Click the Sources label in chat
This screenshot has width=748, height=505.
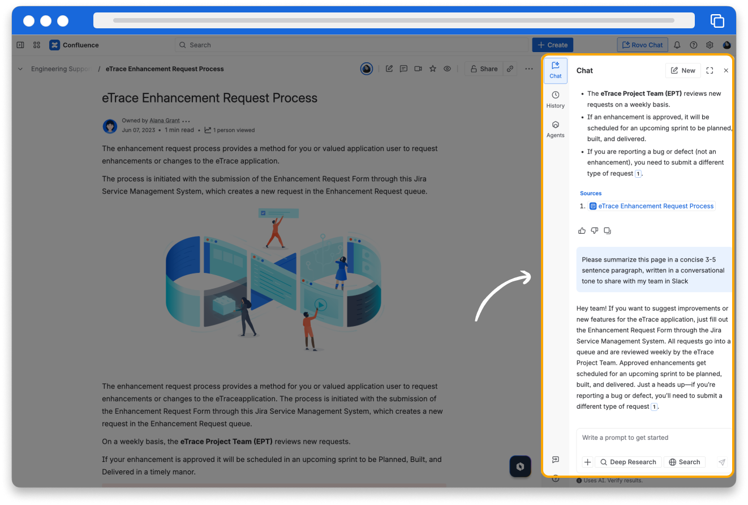pos(591,193)
